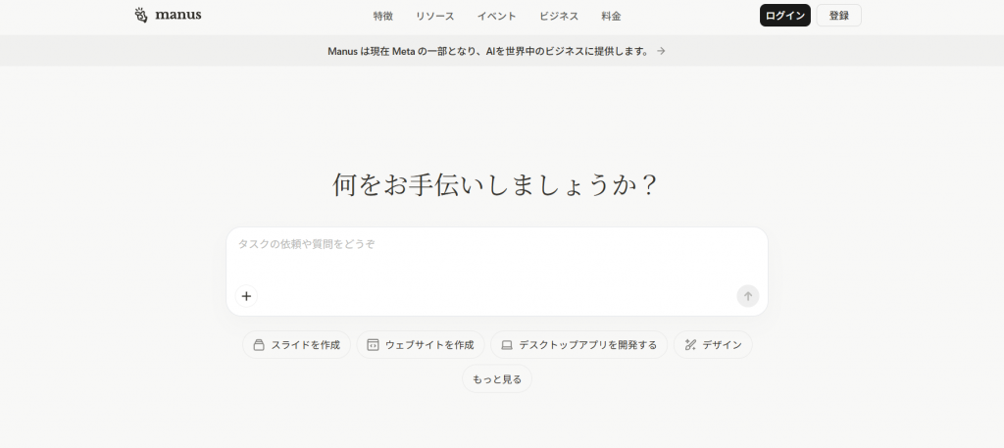This screenshot has height=448, width=1004.
Task: Click the arrow icon in Meta announcement banner
Action: [x=661, y=51]
